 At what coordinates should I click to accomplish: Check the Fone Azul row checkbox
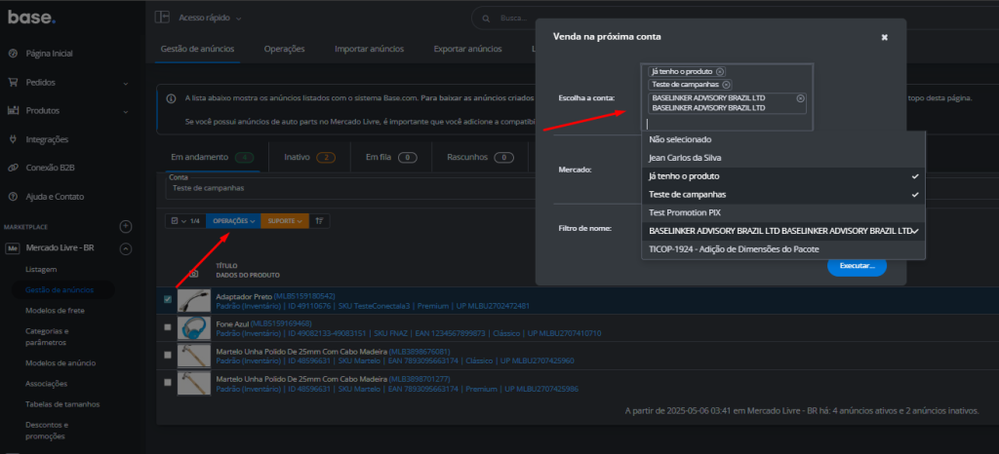click(168, 326)
